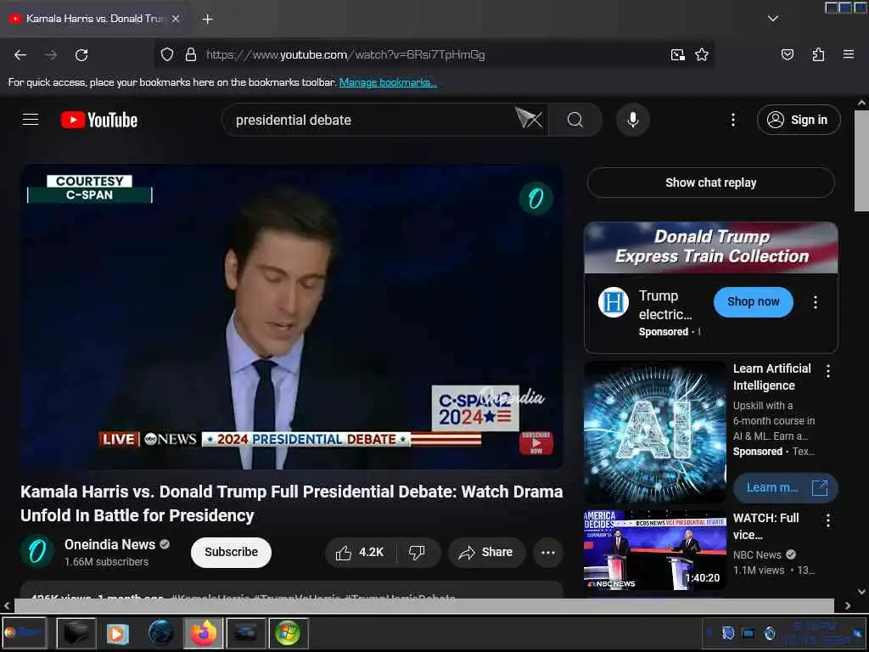Open media player taskbar icon
869x652 pixels.
[x=117, y=632]
